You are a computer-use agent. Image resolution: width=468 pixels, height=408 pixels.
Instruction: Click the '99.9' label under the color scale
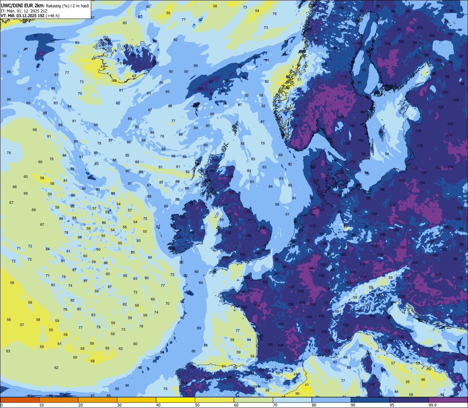[433, 405]
